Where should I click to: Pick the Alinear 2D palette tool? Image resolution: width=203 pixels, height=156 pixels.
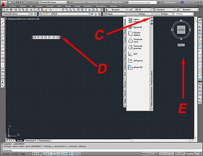pos(135,67)
